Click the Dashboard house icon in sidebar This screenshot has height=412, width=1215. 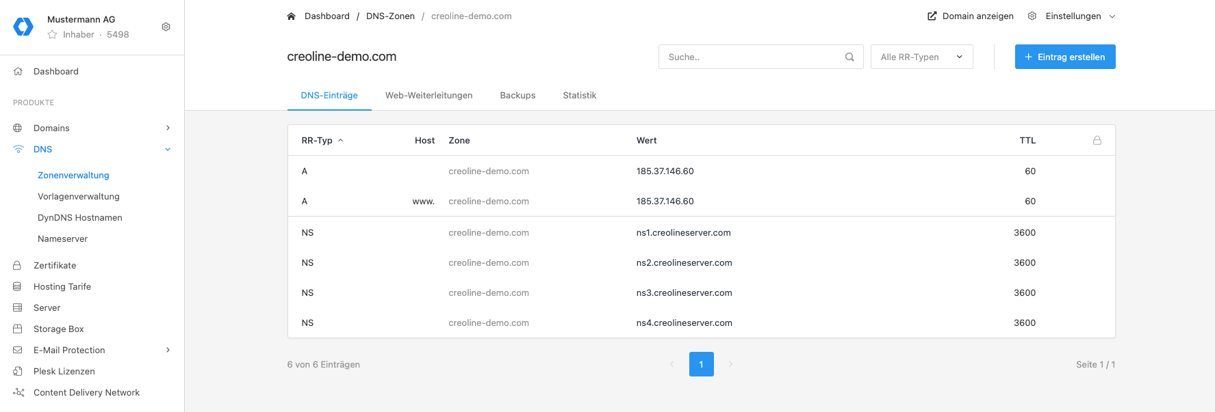tap(18, 71)
